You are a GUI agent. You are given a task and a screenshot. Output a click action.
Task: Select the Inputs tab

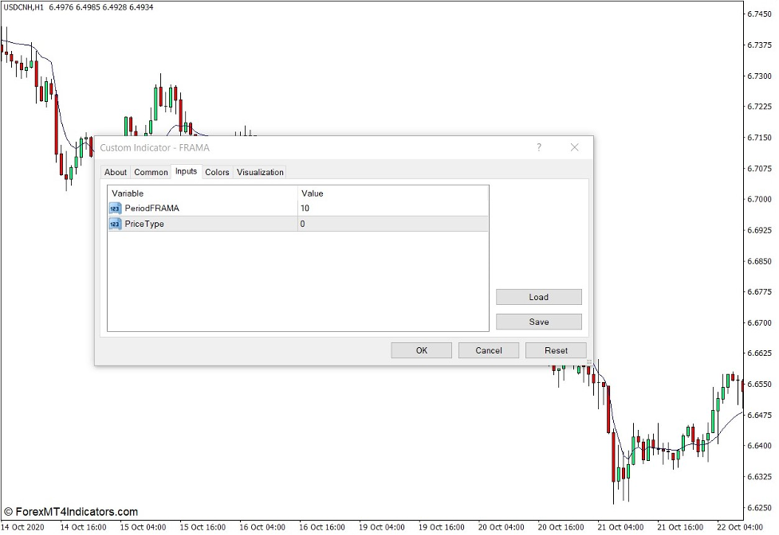tap(187, 171)
